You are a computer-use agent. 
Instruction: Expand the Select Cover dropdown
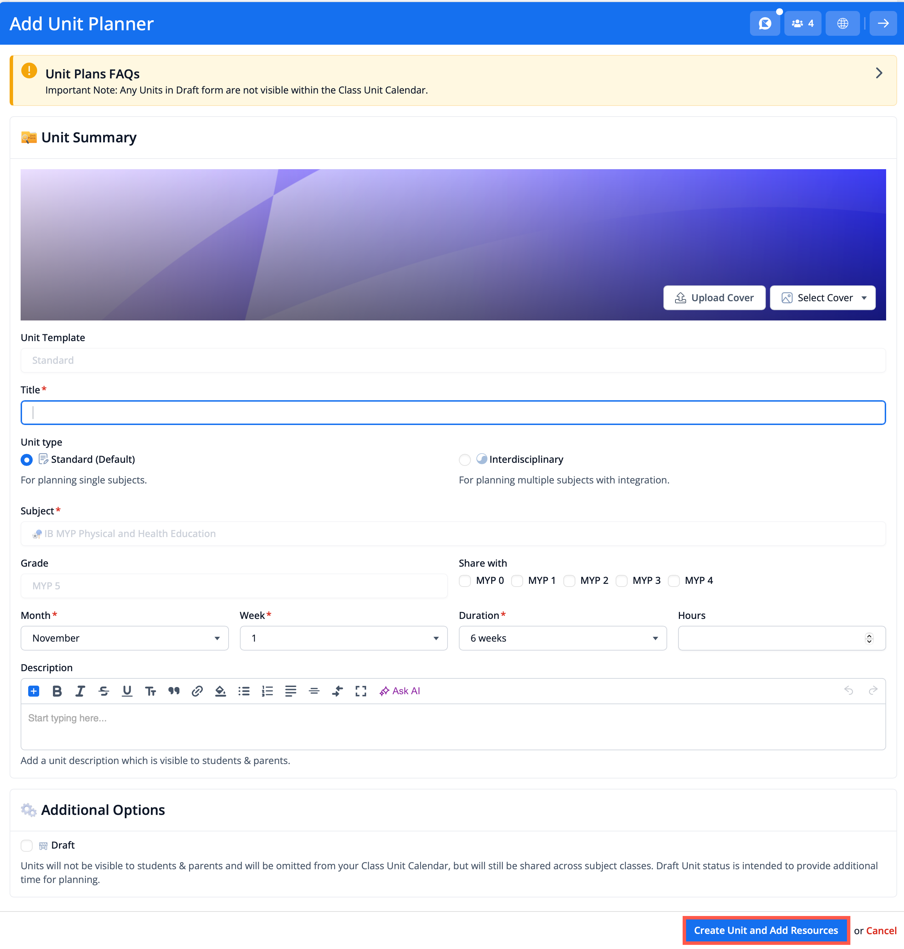click(x=822, y=297)
